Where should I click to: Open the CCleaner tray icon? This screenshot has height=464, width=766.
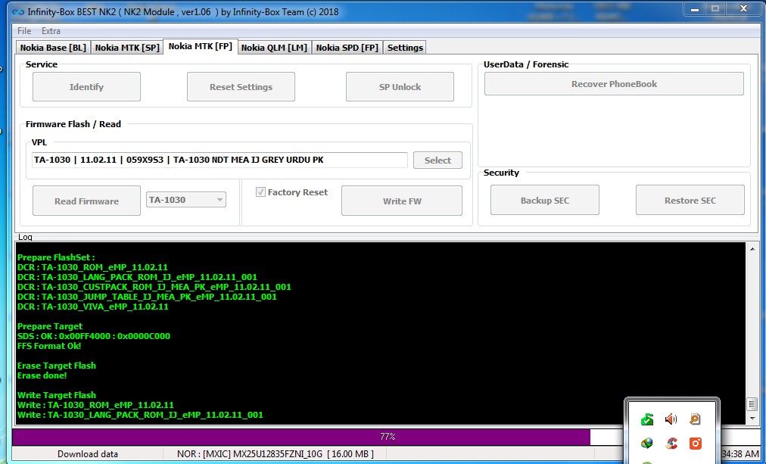coord(671,443)
